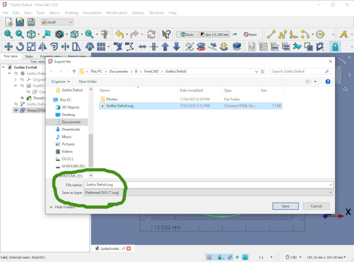354x262 pixels.
Task: Click the Open document icon
Action: pyautogui.click(x=20, y=22)
